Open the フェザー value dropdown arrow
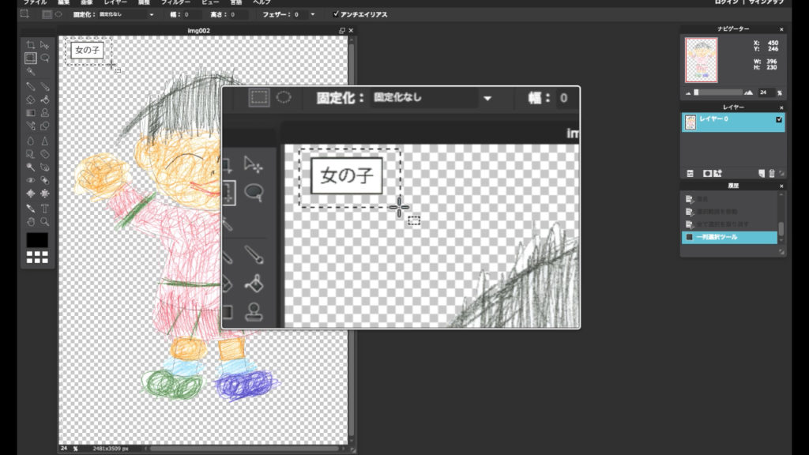The height and width of the screenshot is (455, 809). pos(312,14)
